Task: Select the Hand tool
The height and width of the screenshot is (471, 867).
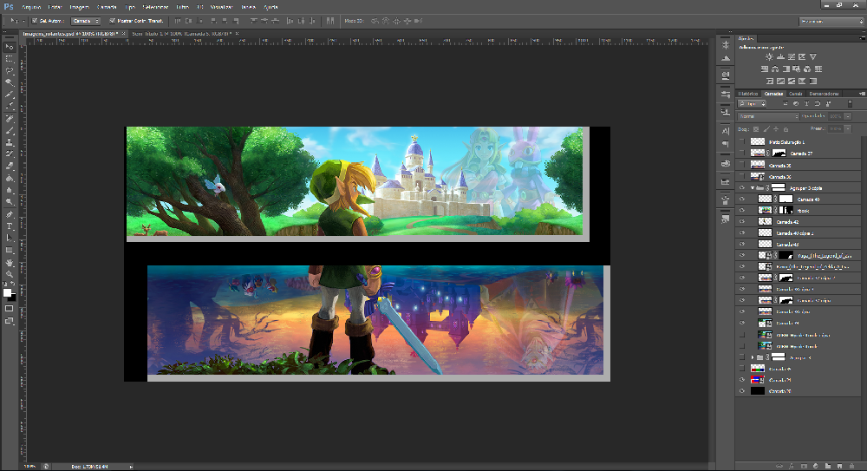Action: click(10, 262)
